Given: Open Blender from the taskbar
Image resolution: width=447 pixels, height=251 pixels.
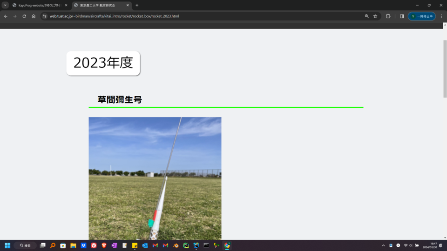Looking at the screenshot, I should 176,245.
